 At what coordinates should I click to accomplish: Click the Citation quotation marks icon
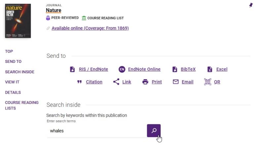tap(79, 82)
